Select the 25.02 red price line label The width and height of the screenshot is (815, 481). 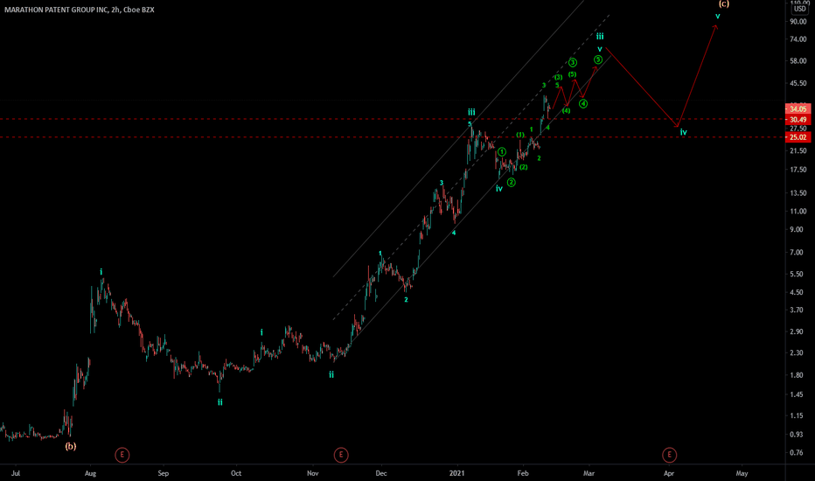point(798,137)
